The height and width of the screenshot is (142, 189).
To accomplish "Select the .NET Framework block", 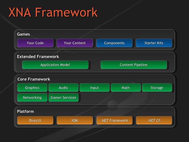I will pyautogui.click(x=114, y=120).
